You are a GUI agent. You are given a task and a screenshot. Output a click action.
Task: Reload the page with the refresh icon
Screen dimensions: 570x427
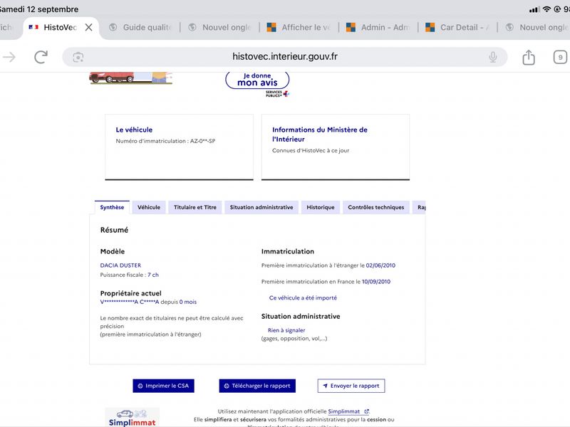point(41,57)
